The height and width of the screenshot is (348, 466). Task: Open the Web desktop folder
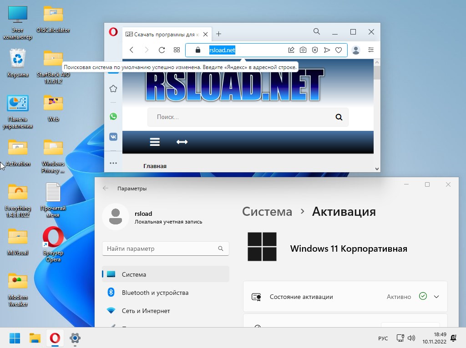(x=53, y=109)
